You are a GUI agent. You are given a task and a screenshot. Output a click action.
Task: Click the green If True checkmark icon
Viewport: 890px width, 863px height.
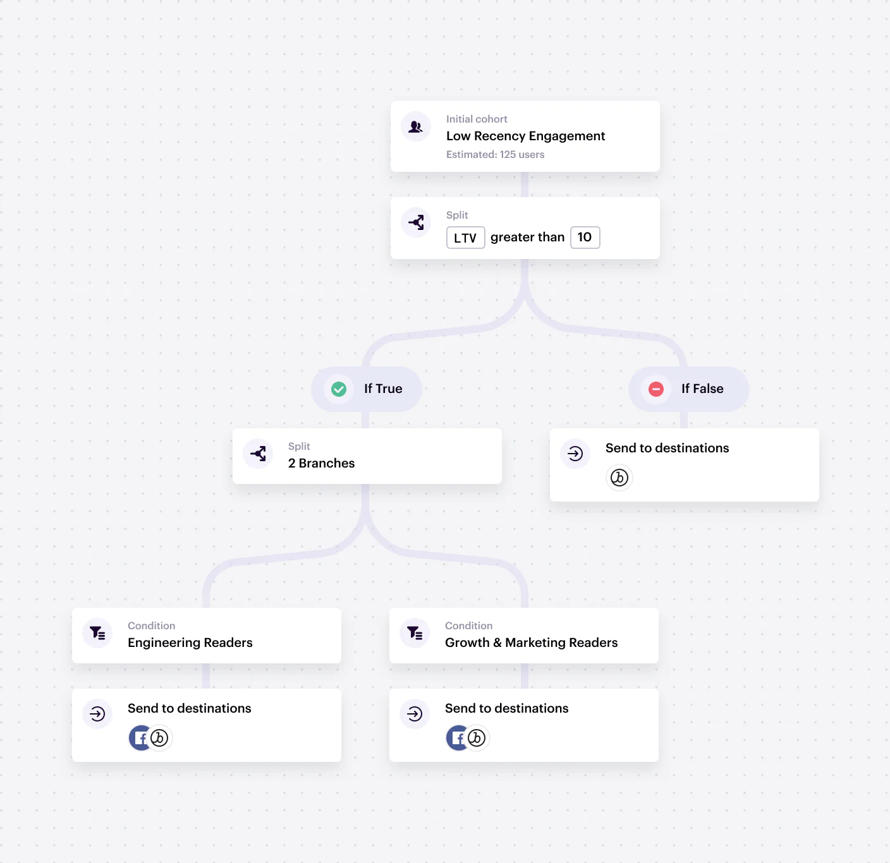[x=339, y=389]
